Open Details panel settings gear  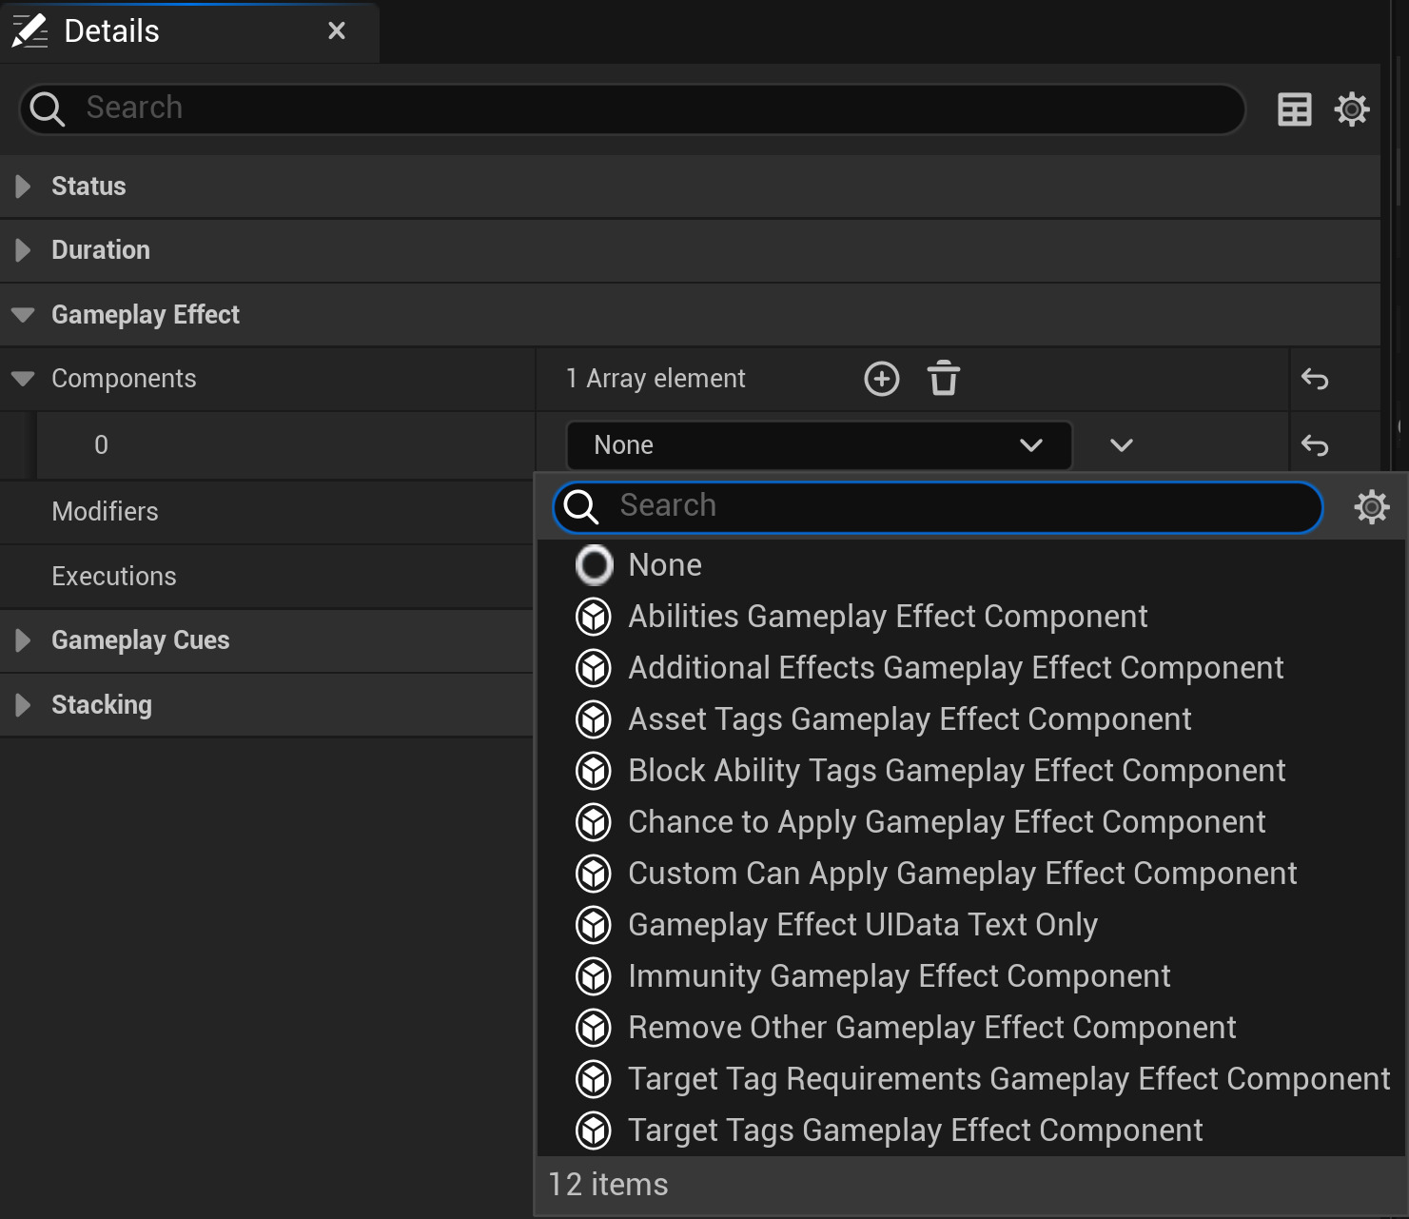(1351, 109)
